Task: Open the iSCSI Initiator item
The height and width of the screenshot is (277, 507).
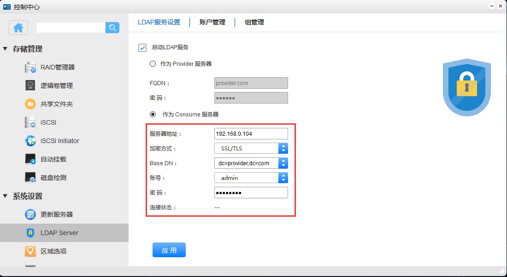Action: 59,141
